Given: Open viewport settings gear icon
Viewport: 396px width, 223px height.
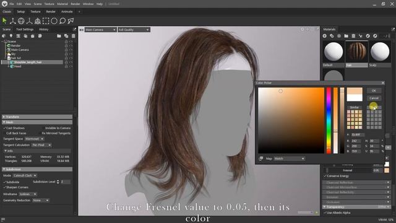Looking at the screenshot, I should [303, 29].
